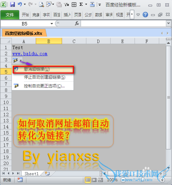
Task: Go to first sheet navigation arrow
Action: tap(3, 174)
